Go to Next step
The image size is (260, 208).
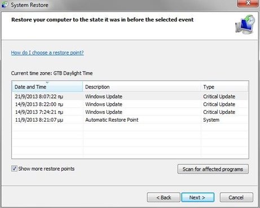(197, 197)
